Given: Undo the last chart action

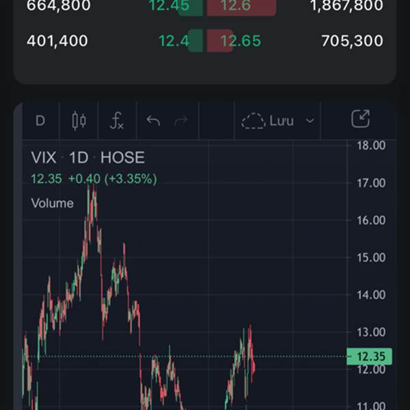Looking at the screenshot, I should [154, 120].
